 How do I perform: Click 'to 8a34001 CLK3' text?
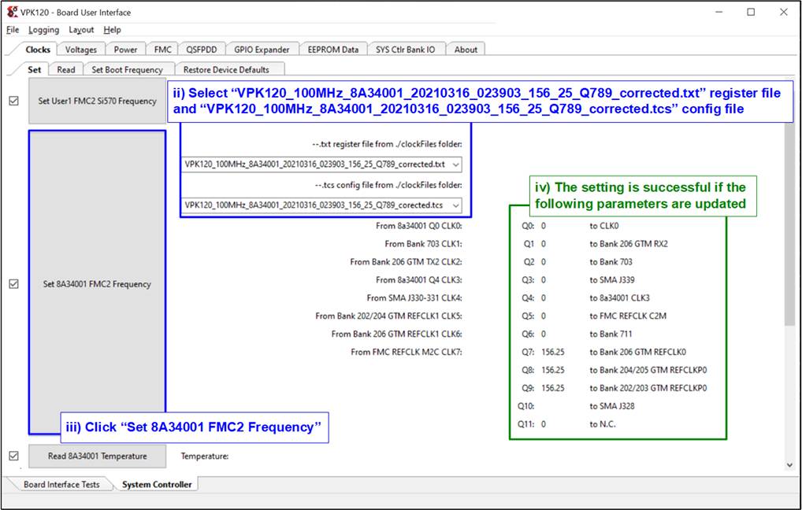click(619, 298)
